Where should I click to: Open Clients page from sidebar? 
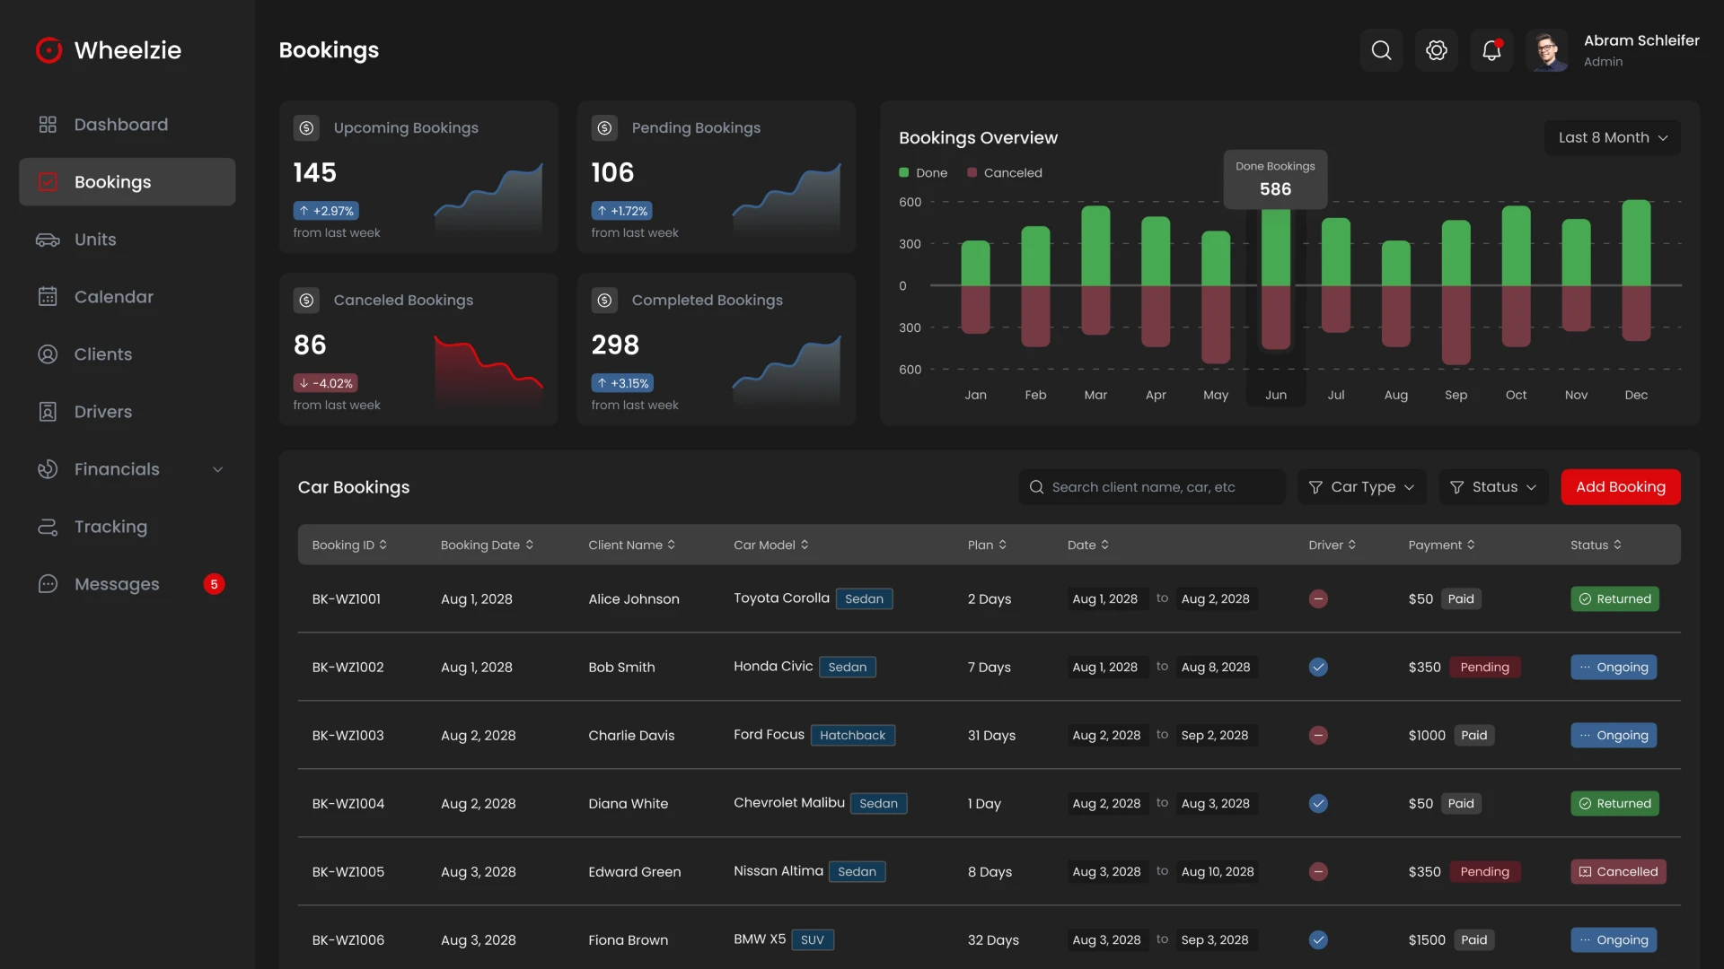pyautogui.click(x=102, y=354)
